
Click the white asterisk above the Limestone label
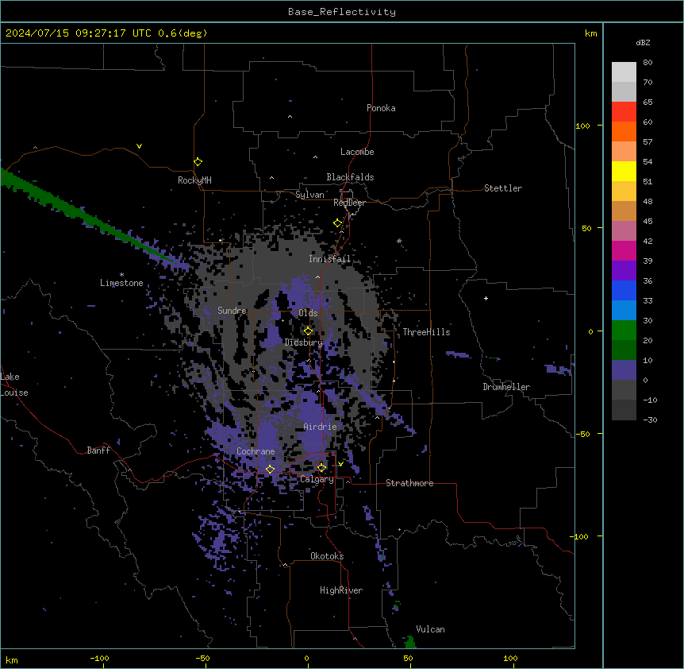pos(121,275)
